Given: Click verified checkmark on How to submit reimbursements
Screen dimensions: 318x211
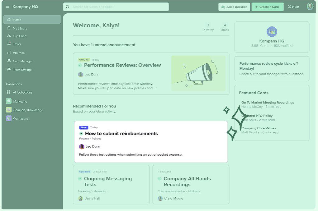Looking at the screenshot, I should point(81,134).
